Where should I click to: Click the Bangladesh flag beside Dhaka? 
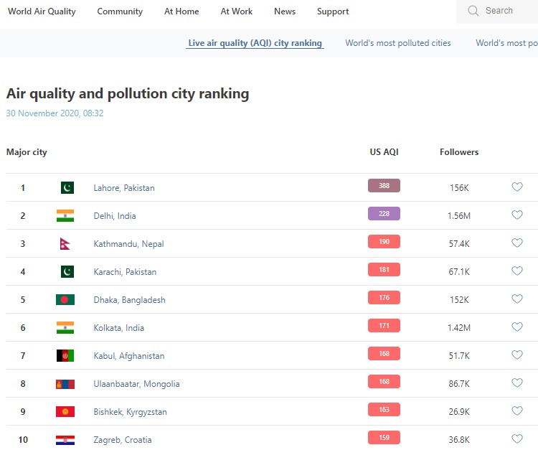pos(65,300)
